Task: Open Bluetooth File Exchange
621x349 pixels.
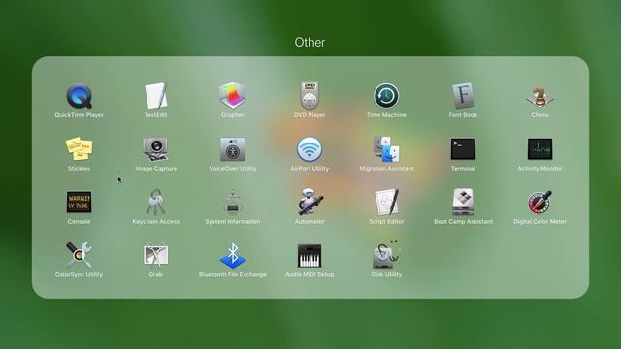Action: coord(233,256)
